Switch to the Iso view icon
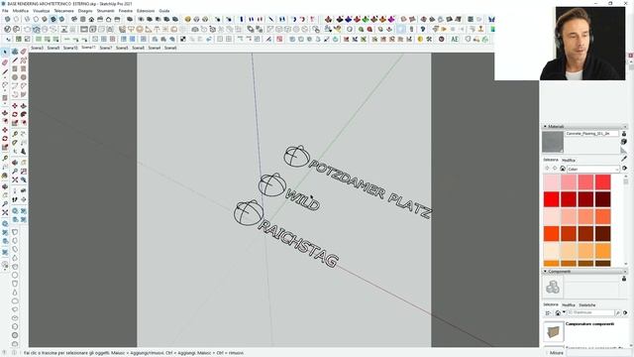The image size is (634, 357). pos(74,19)
